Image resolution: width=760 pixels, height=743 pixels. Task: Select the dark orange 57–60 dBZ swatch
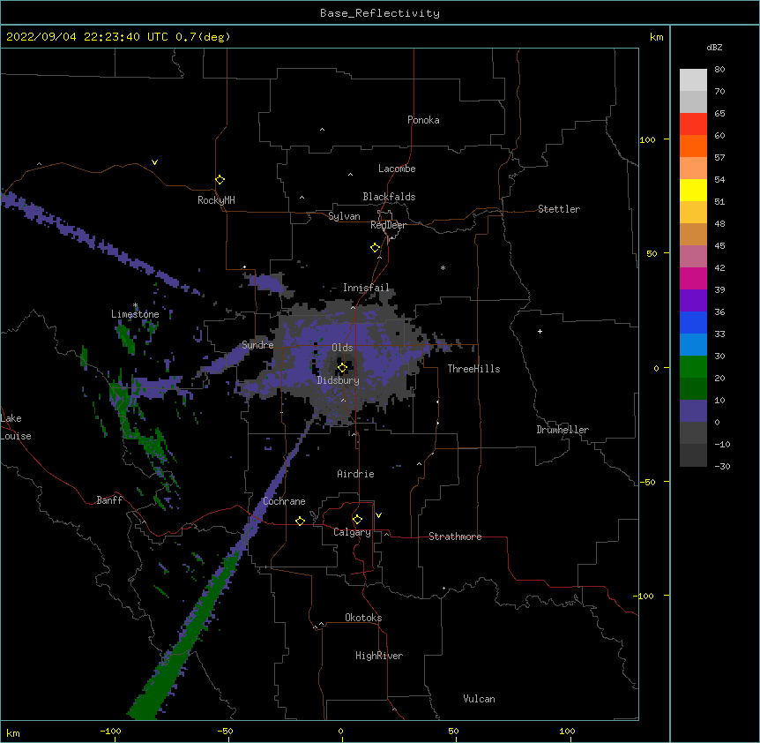(693, 146)
